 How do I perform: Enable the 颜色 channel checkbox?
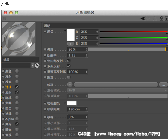(17, 71)
